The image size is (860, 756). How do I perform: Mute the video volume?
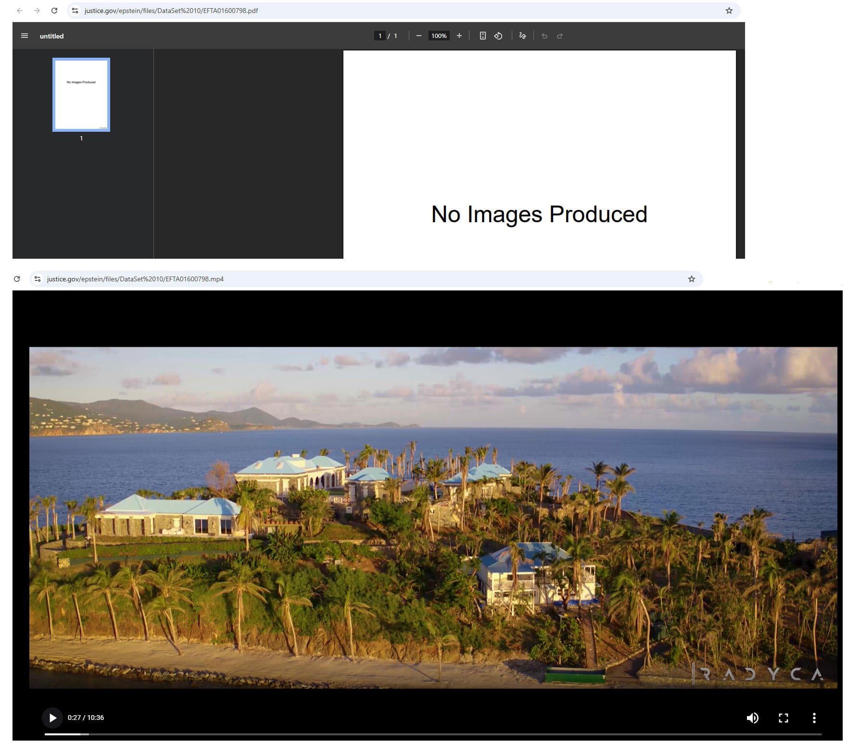pos(752,718)
